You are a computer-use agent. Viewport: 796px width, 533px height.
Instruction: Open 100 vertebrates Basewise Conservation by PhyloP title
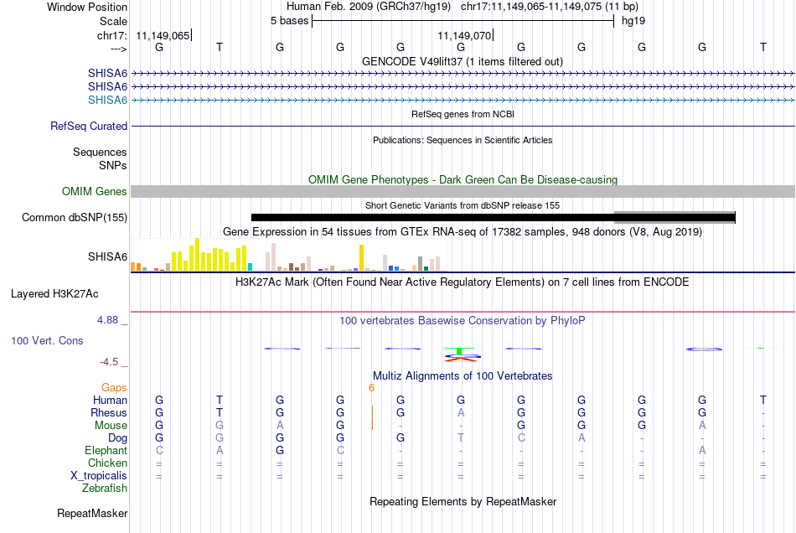click(463, 321)
